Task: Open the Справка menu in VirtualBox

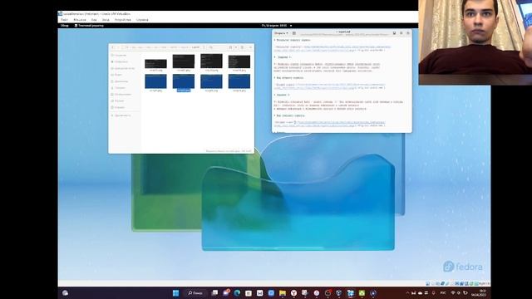Action: 142,20
